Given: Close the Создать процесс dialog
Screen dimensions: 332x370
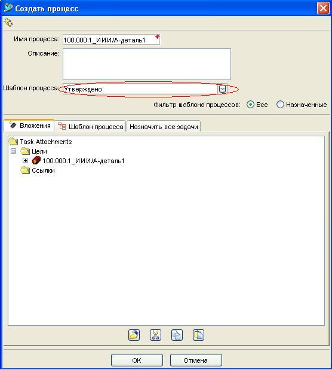Looking at the screenshot, I should click(323, 8).
